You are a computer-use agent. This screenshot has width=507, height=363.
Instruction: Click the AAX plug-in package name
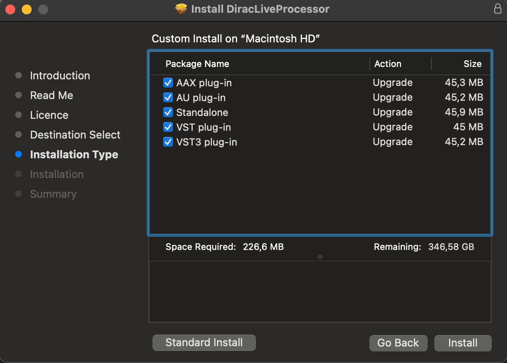pos(204,83)
